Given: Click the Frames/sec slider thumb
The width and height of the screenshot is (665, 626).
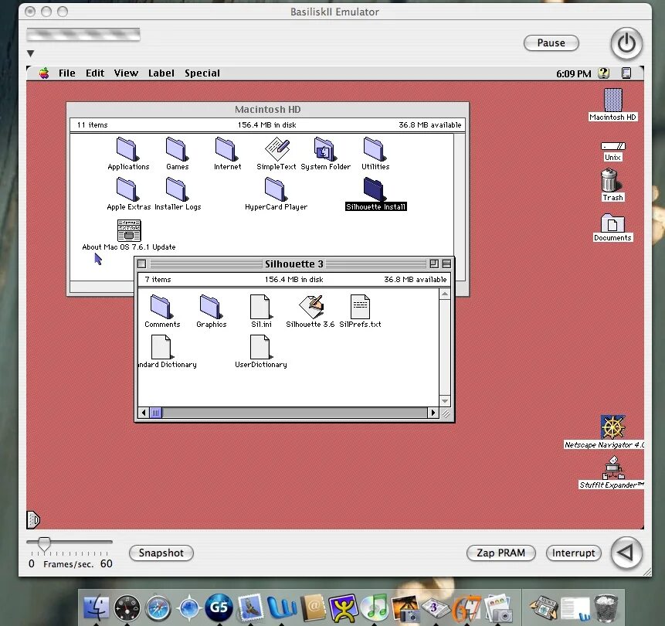Looking at the screenshot, I should (44, 543).
